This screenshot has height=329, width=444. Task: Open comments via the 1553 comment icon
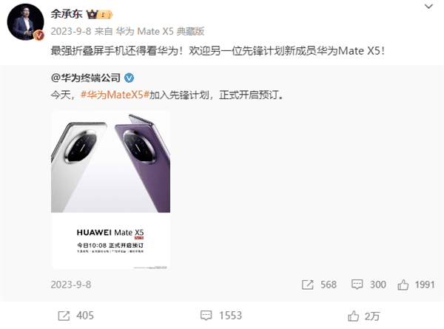(x=206, y=316)
